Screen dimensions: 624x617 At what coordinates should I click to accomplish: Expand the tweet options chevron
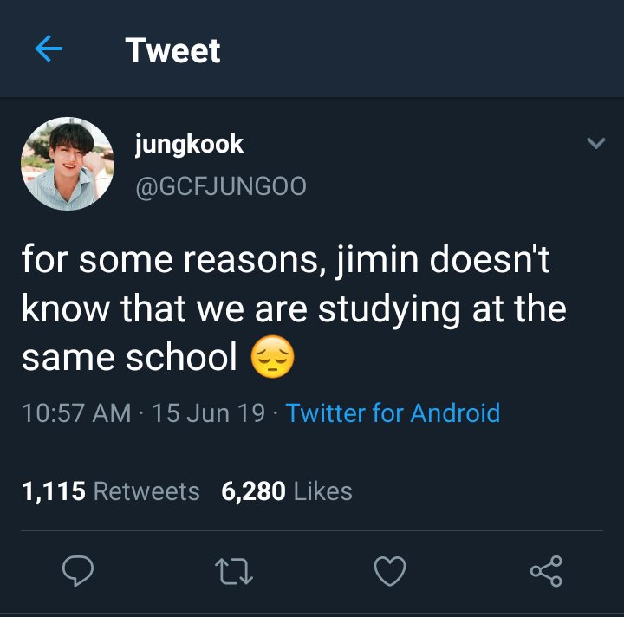click(x=596, y=143)
